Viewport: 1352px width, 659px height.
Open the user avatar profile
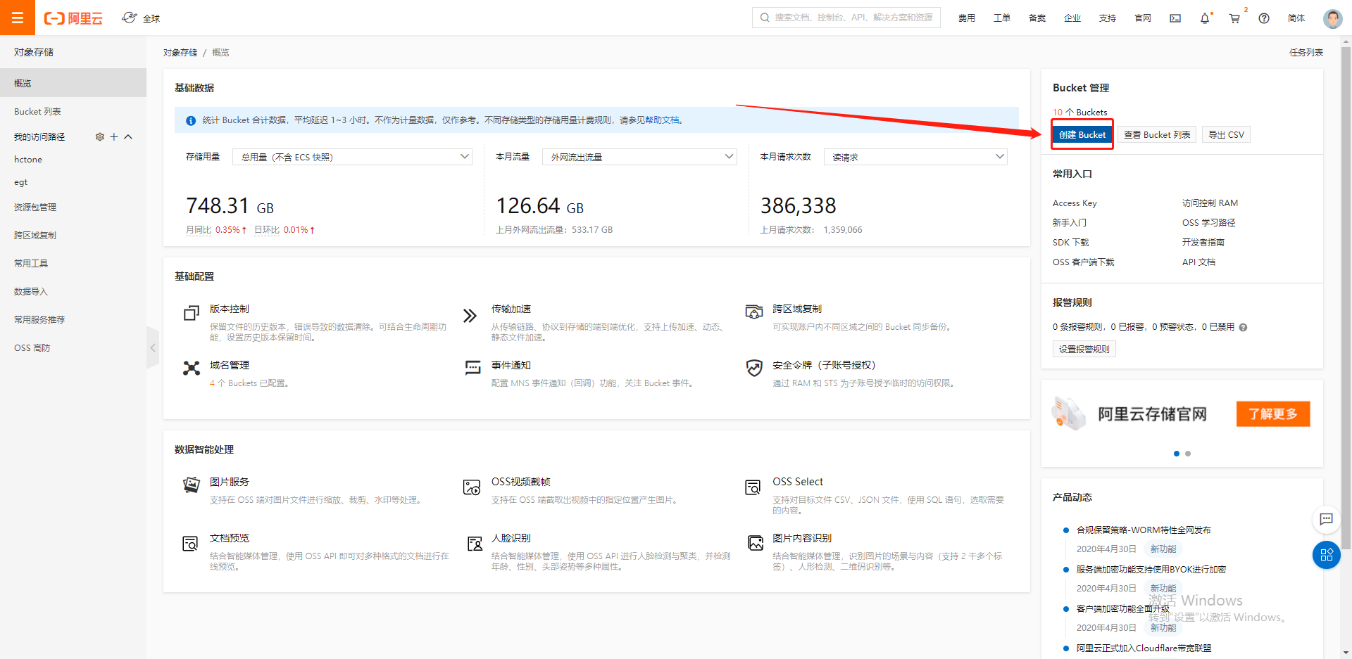[1332, 18]
